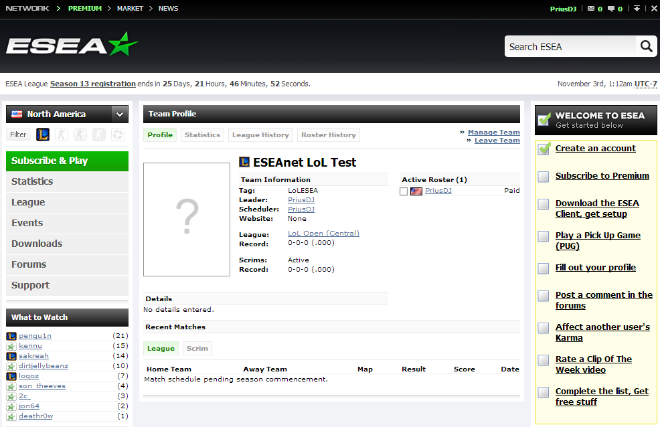This screenshot has width=660, height=427.
Task: Open the NEWS menu in top bar
Action: [169, 9]
